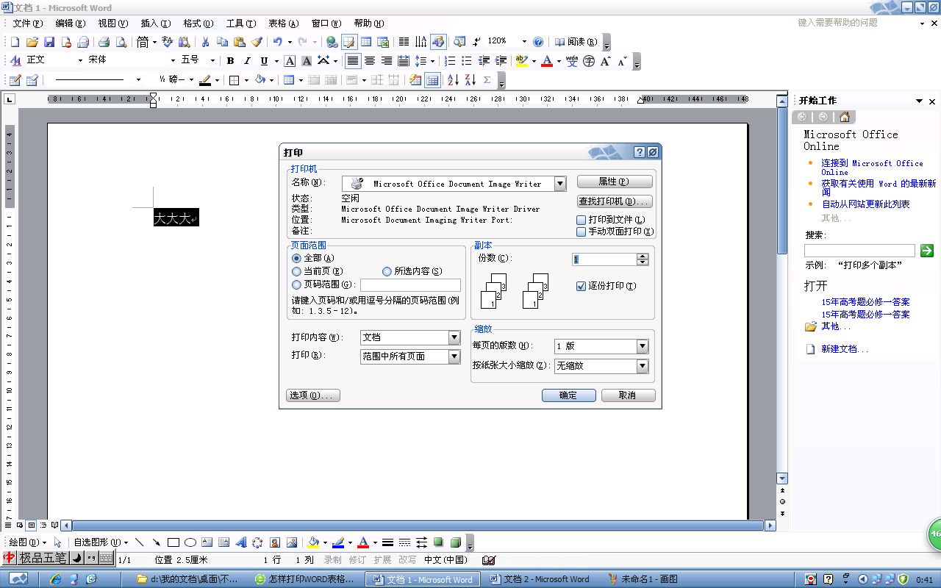Select the Rectangle drawing tool

pos(173,542)
